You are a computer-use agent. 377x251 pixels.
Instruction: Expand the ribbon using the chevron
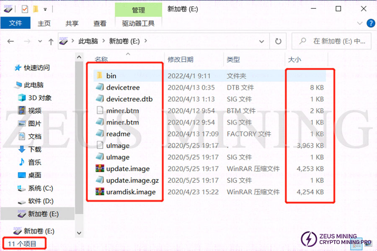[x=359, y=23]
